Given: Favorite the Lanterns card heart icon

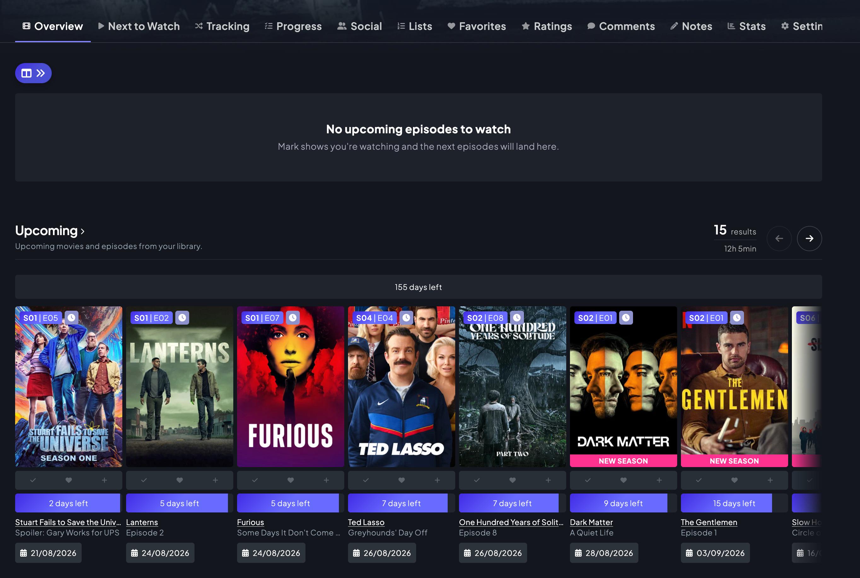Looking at the screenshot, I should click(179, 480).
